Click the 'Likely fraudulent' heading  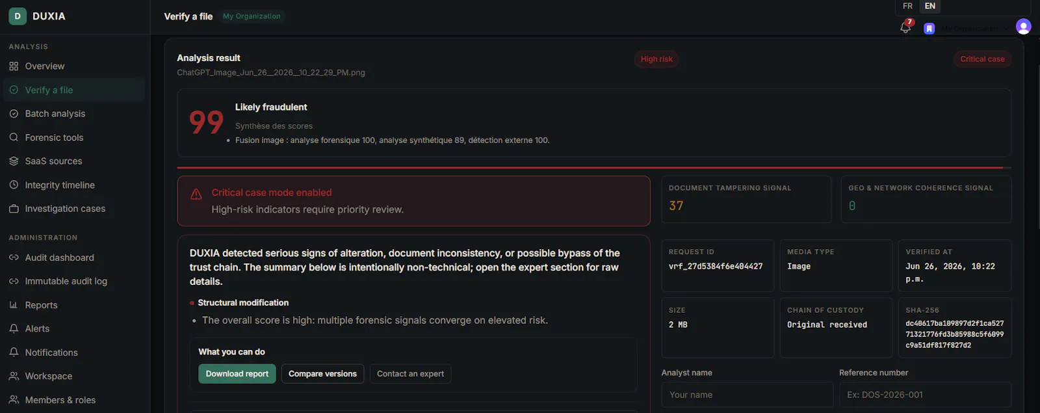271,107
